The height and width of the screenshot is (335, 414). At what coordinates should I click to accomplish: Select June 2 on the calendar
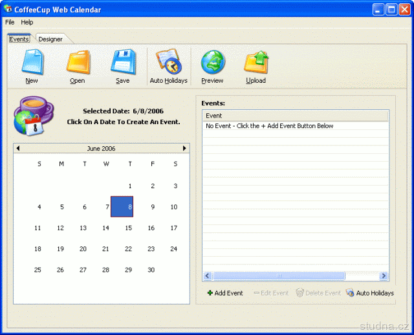coord(153,186)
